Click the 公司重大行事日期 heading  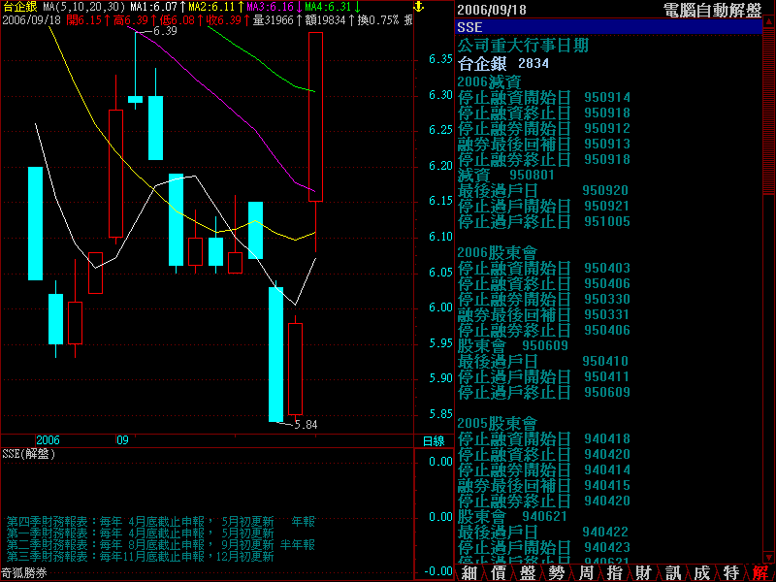pos(523,46)
